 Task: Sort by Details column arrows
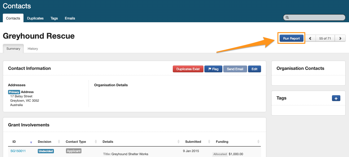[x=179, y=142]
